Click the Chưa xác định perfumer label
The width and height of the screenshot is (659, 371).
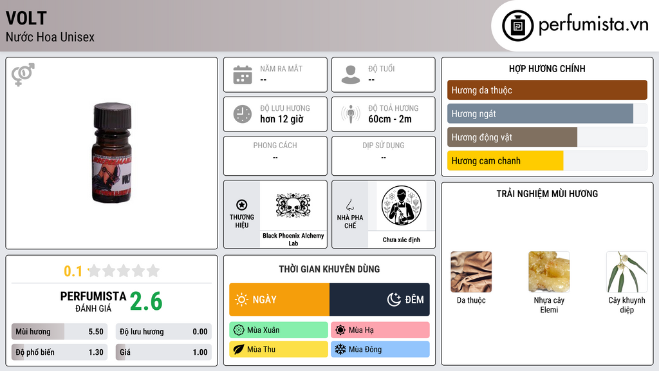tap(402, 240)
